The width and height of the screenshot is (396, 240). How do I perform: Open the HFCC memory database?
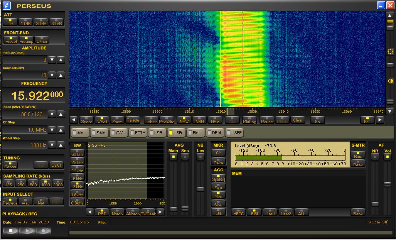point(238,212)
